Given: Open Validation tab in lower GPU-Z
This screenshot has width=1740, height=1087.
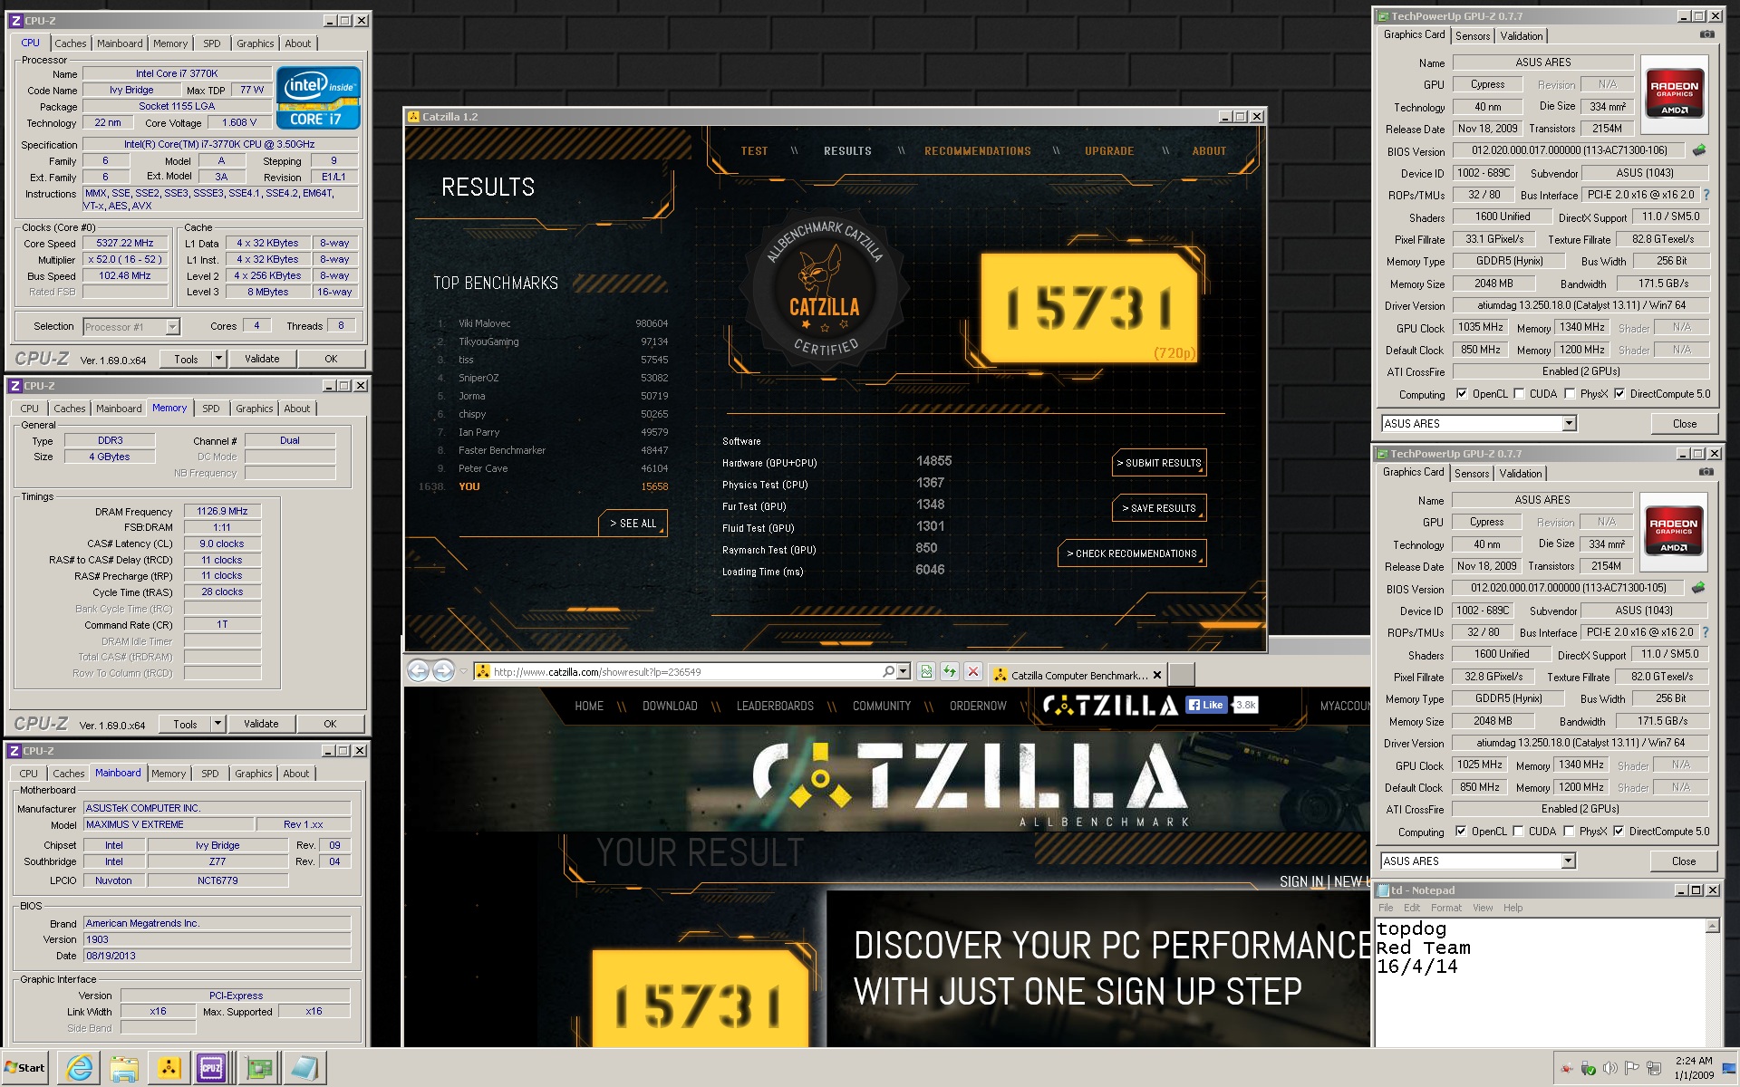Looking at the screenshot, I should (x=1521, y=474).
